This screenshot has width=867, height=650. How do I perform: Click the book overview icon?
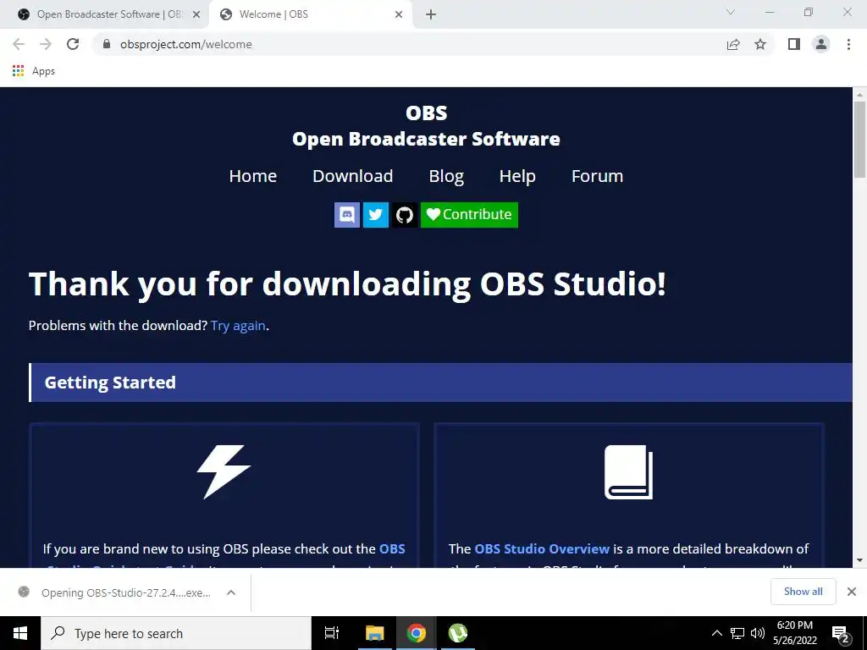click(x=629, y=472)
